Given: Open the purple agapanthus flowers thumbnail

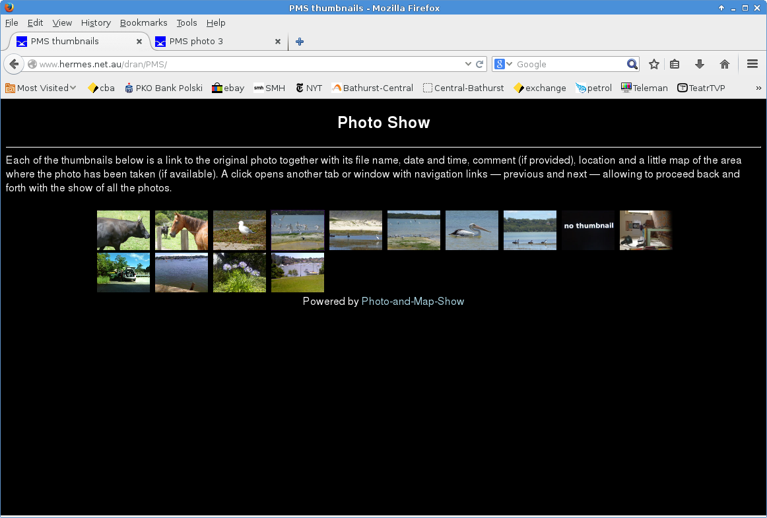Looking at the screenshot, I should tap(240, 273).
